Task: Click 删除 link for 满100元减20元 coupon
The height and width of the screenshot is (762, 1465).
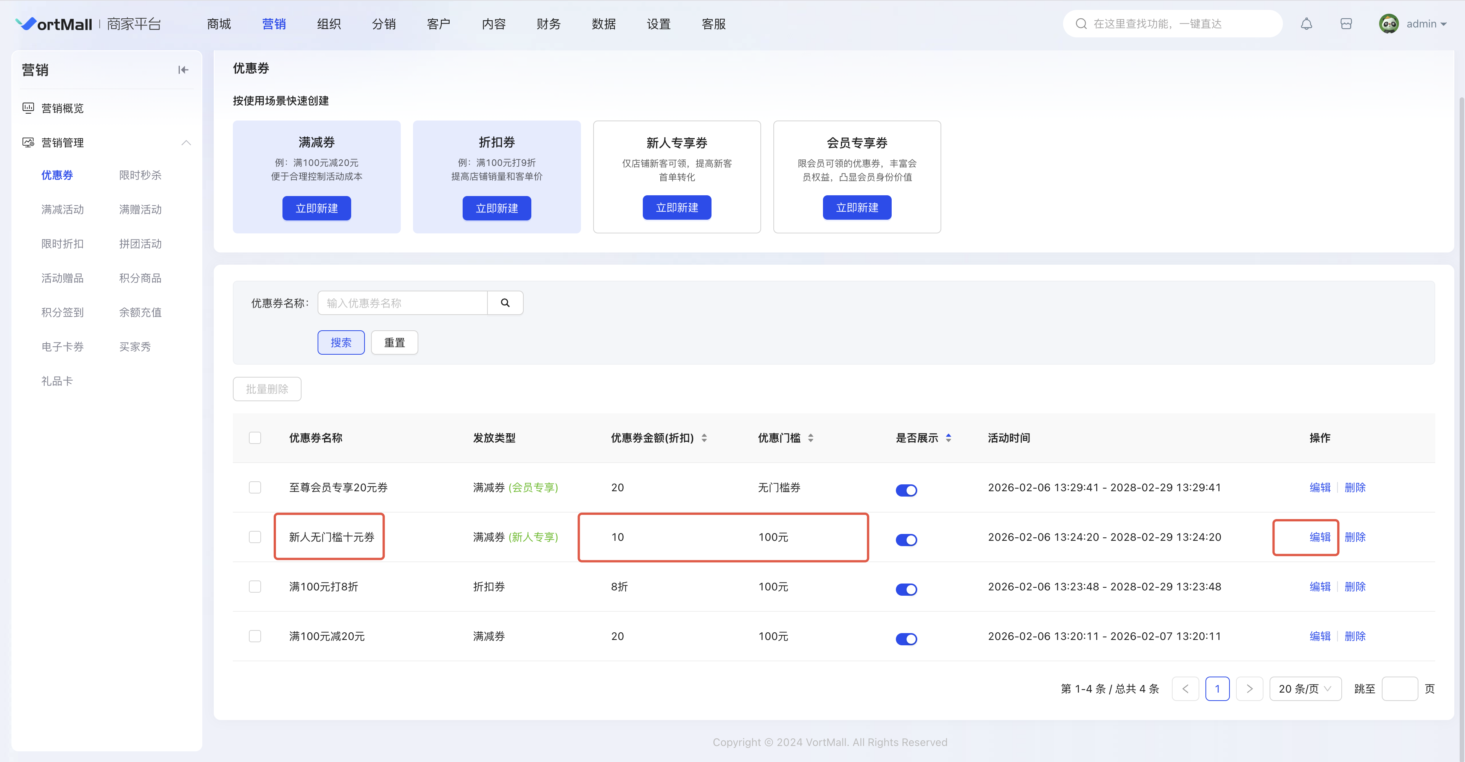Action: click(x=1355, y=636)
